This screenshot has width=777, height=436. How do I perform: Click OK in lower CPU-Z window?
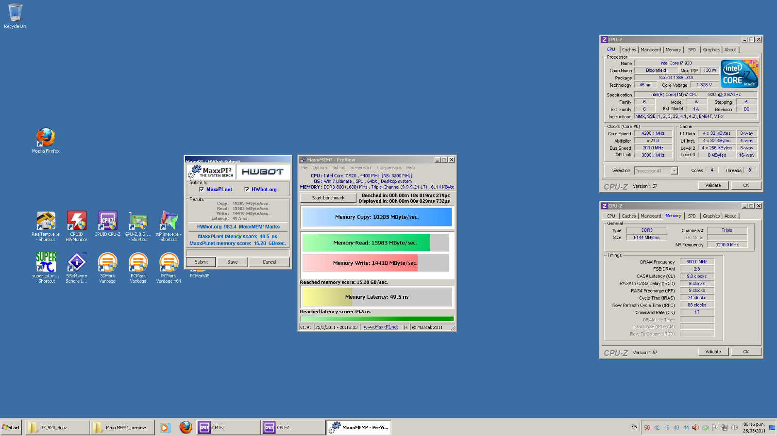[746, 352]
